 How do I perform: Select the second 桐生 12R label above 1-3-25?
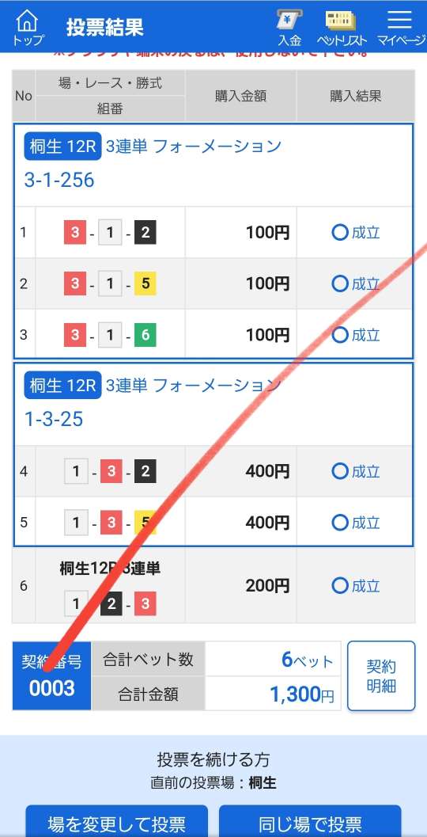62,386
